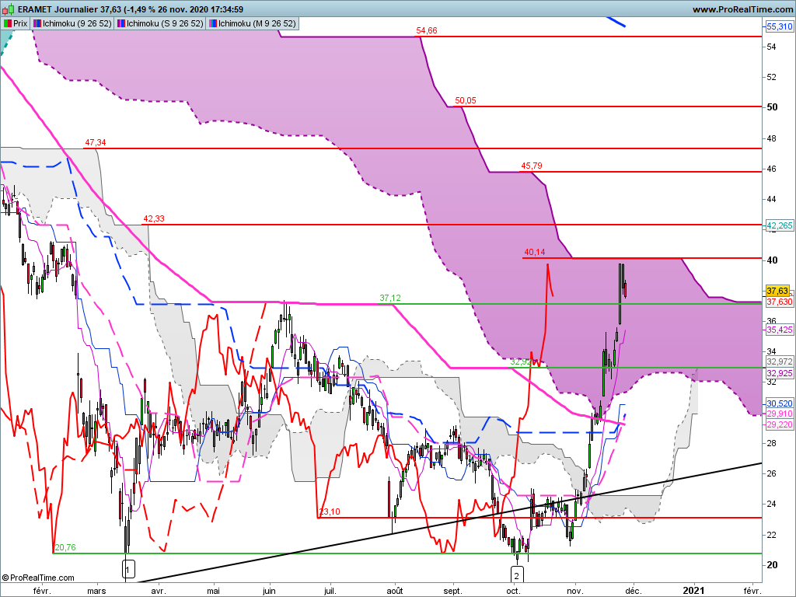Click the avr. month label
Viewport: 796px width, 597px height.
tap(159, 591)
